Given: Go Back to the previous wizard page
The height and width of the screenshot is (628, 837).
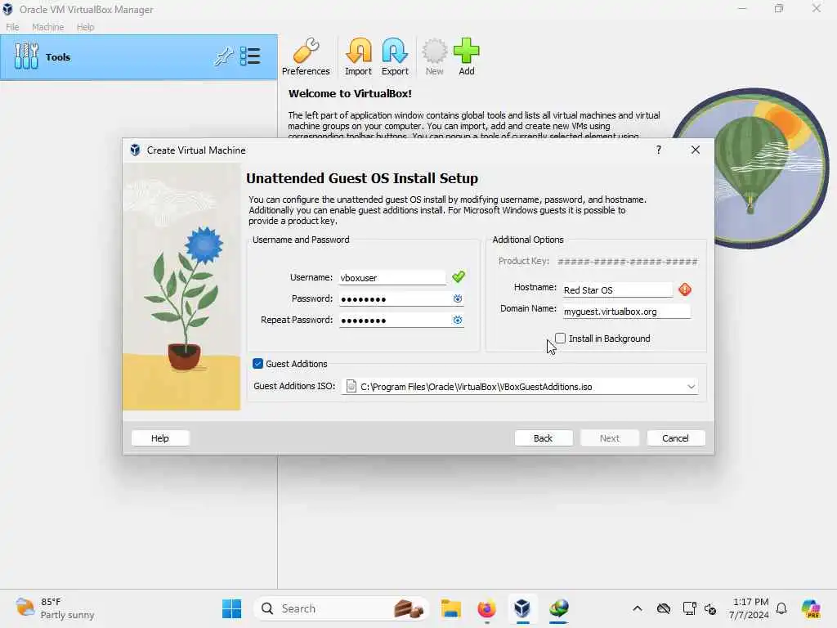Looking at the screenshot, I should [x=544, y=438].
